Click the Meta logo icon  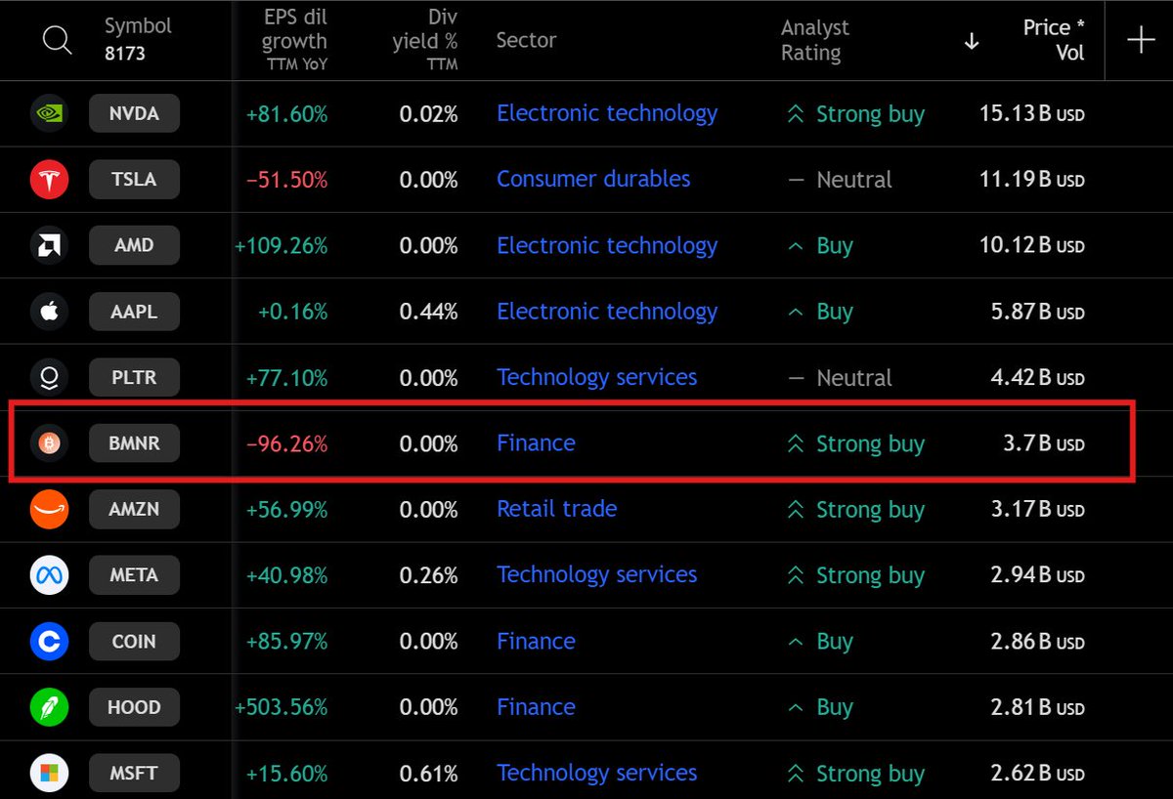click(49, 575)
